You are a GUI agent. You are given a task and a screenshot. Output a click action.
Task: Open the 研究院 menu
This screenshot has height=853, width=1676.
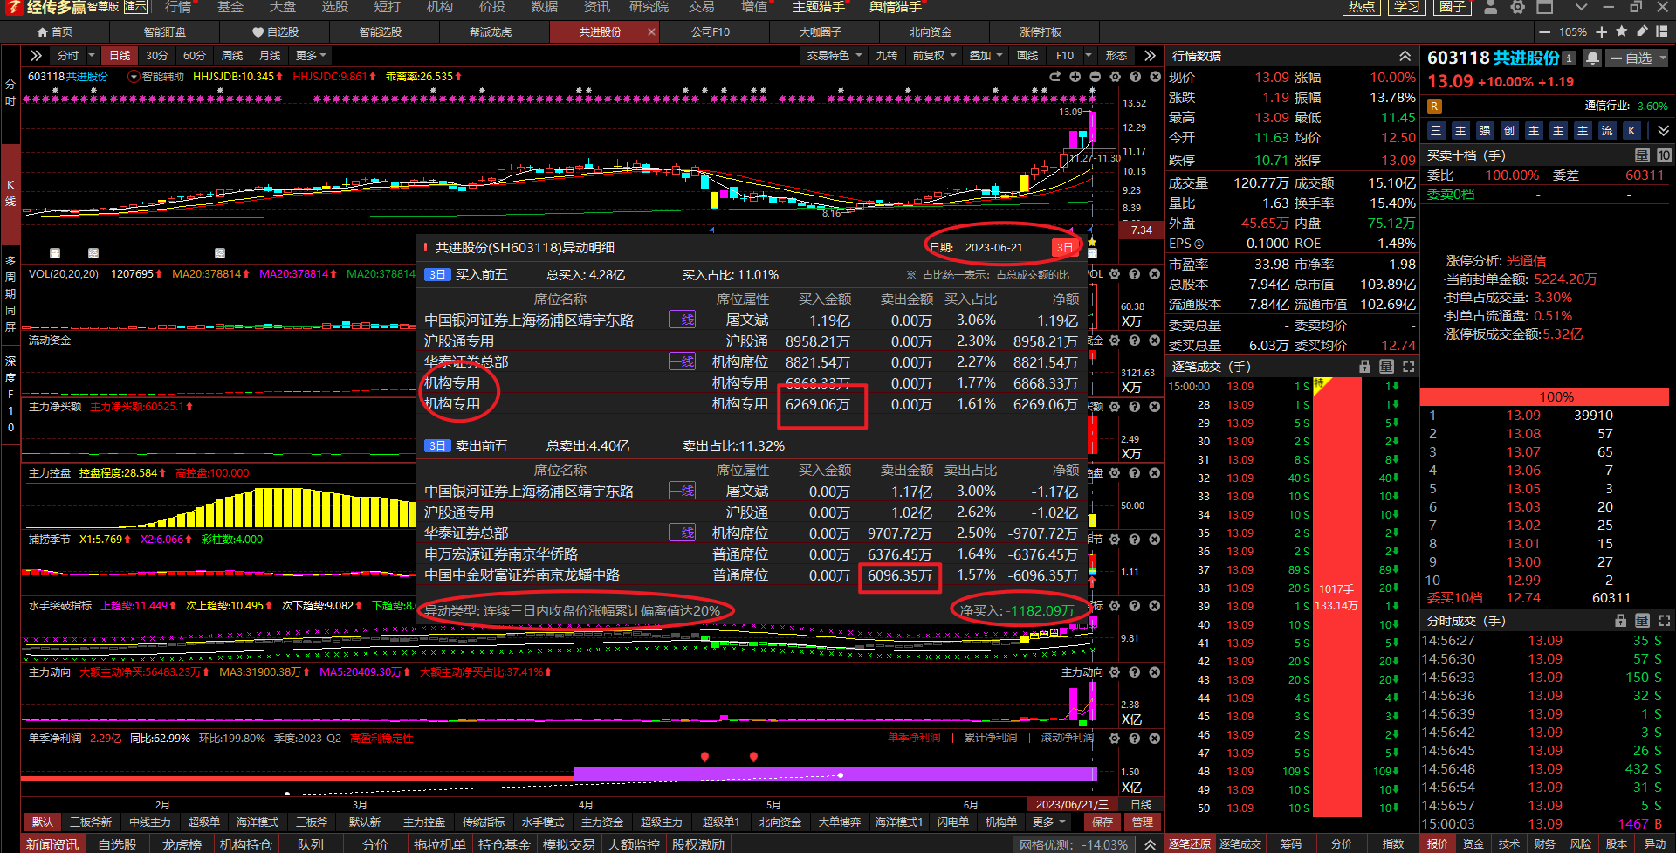[x=649, y=7]
